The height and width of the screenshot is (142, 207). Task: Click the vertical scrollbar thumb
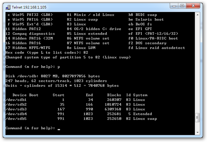tap(198, 117)
